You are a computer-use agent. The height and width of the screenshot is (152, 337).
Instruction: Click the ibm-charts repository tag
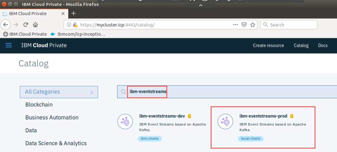point(149,138)
